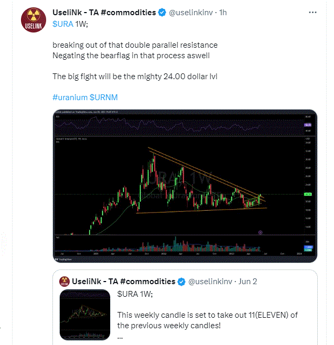Open the Jun 2 quoted tweet date

(x=248, y=282)
